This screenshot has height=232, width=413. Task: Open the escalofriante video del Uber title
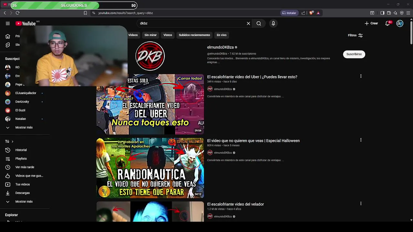tap(252, 77)
